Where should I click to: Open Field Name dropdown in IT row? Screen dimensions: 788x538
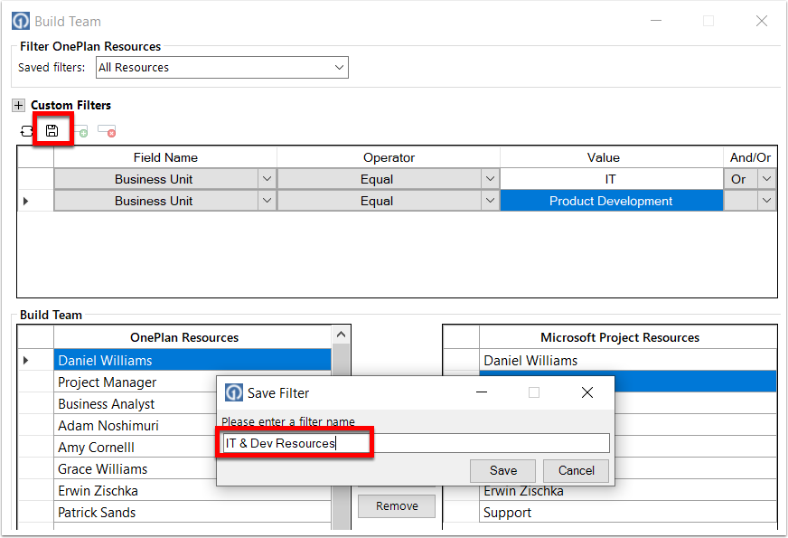coord(267,179)
